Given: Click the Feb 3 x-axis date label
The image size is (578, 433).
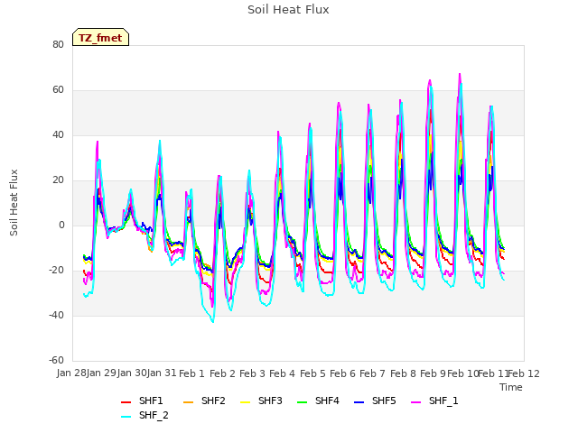Looking at the screenshot, I should tap(252, 373).
